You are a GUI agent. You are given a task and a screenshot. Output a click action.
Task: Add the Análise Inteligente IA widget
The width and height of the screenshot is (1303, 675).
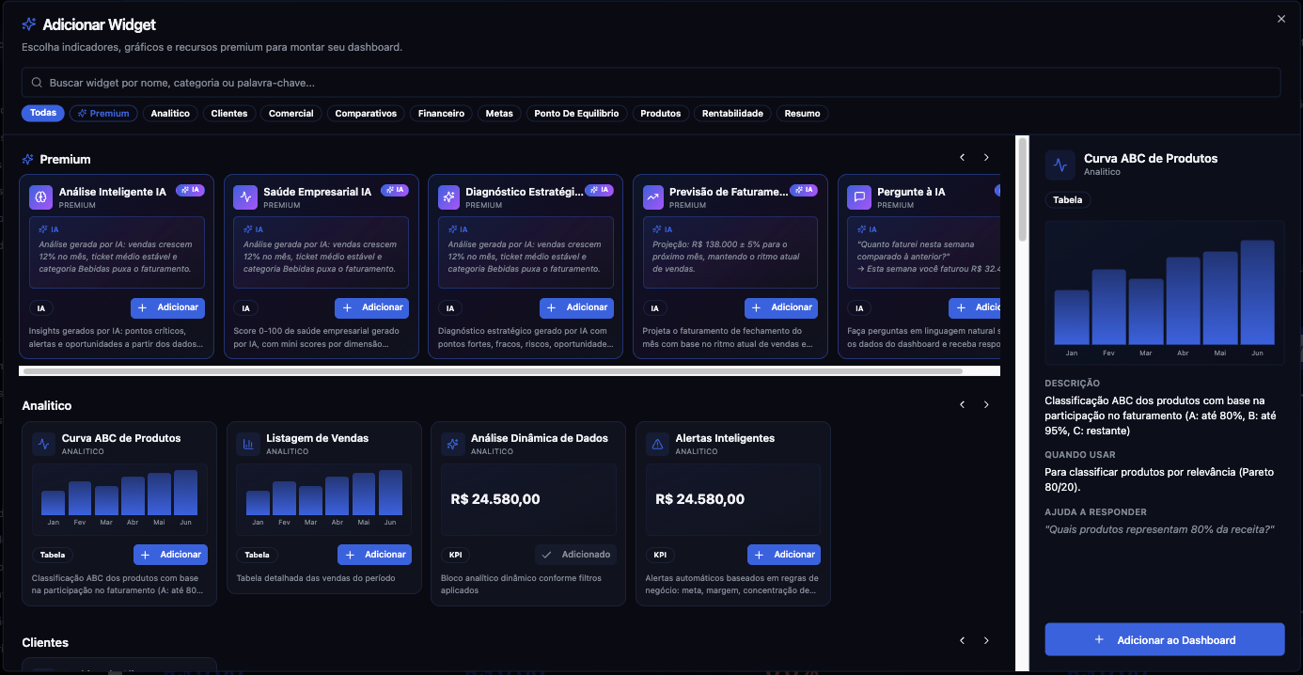pos(167,307)
